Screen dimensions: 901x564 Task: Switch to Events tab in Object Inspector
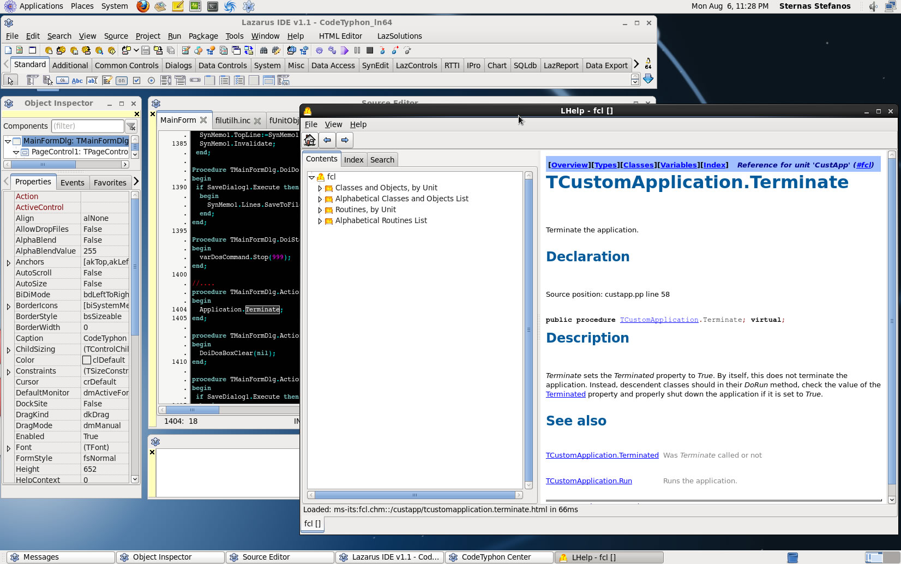point(72,183)
